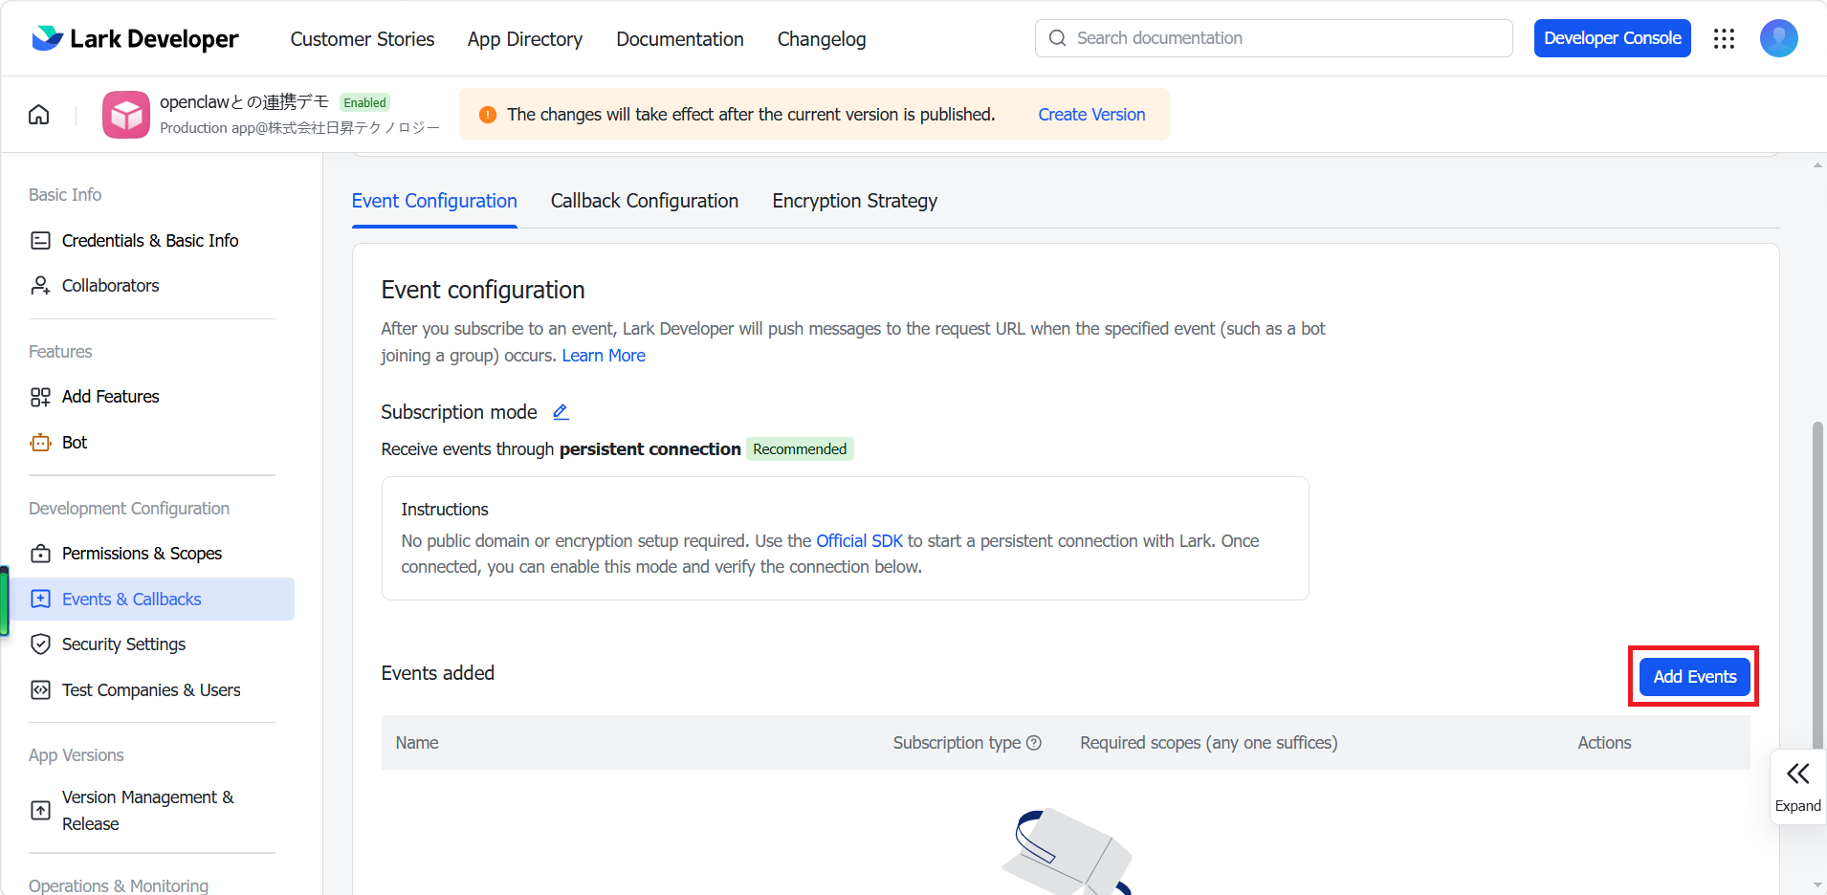This screenshot has width=1827, height=895.
Task: Click the Create Version link
Action: click(x=1091, y=115)
